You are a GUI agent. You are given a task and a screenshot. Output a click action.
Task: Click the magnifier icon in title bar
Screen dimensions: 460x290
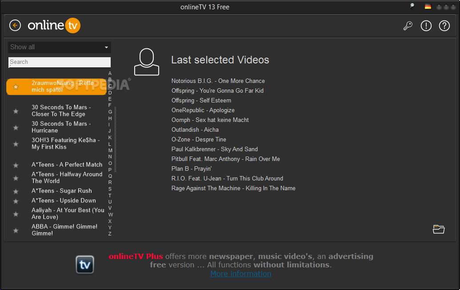point(412,6)
